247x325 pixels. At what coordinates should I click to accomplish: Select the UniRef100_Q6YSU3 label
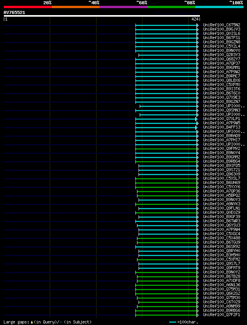tap(222, 225)
